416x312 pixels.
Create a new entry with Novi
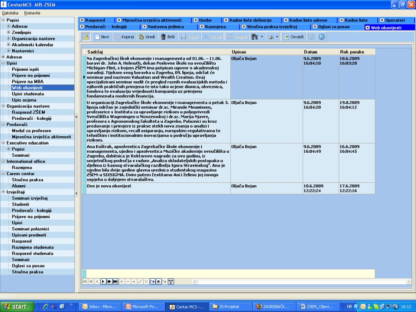102,37
